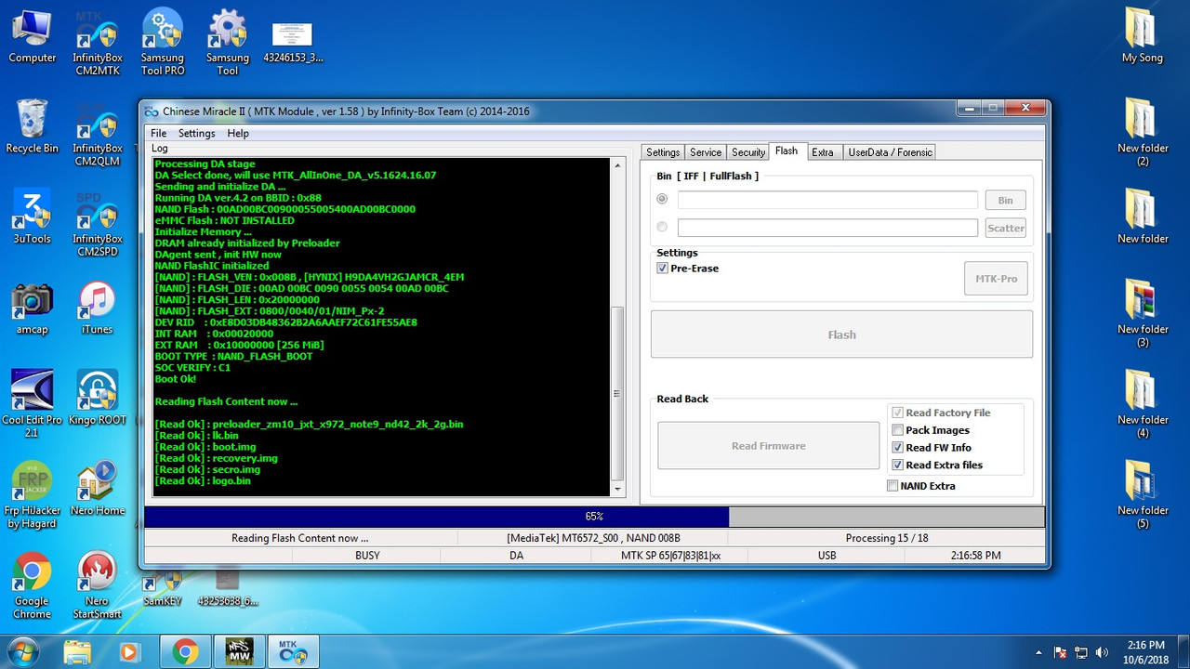This screenshot has height=669, width=1190.
Task: Click the volume icon in system tray
Action: pos(1103,652)
